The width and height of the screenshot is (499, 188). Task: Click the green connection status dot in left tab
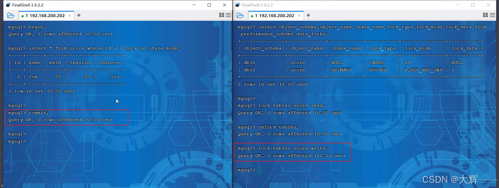tap(23, 16)
